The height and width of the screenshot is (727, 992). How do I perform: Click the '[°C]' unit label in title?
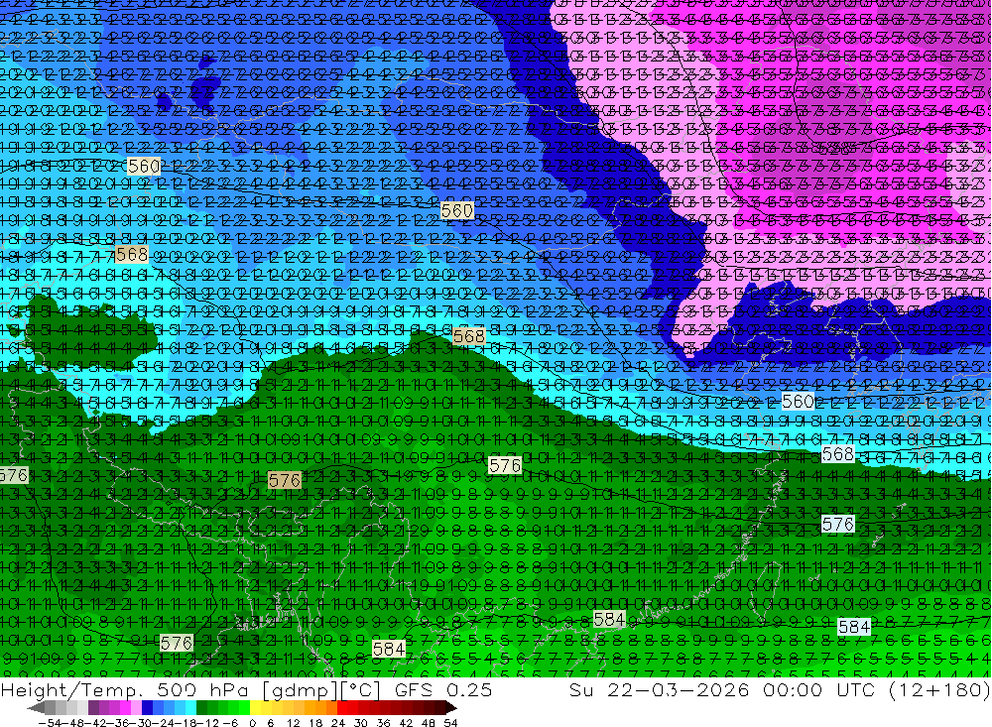[361, 690]
